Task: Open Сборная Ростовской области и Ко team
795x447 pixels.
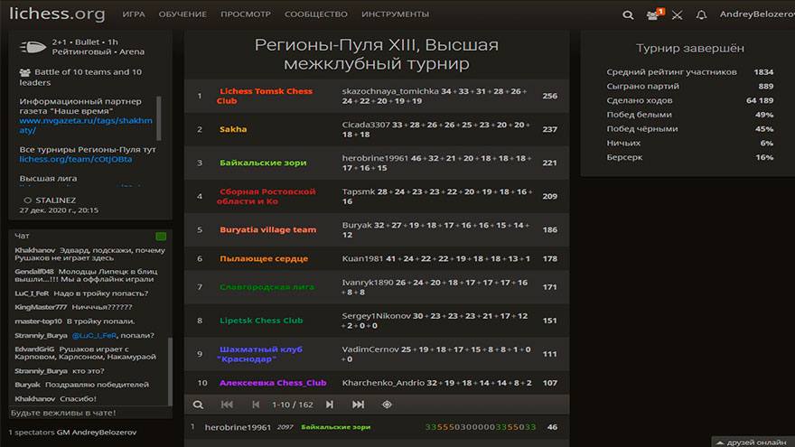Action: [x=267, y=196]
